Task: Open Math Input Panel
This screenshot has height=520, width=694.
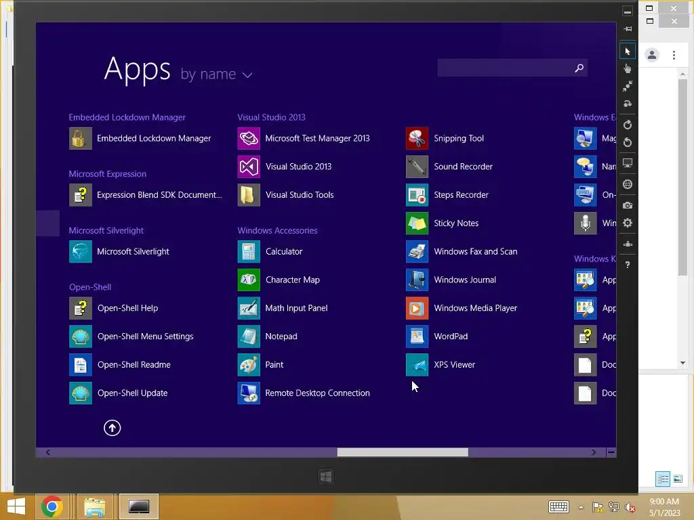Action: (x=283, y=308)
